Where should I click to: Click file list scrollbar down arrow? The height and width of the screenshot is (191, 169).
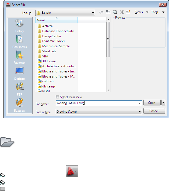[108, 90]
